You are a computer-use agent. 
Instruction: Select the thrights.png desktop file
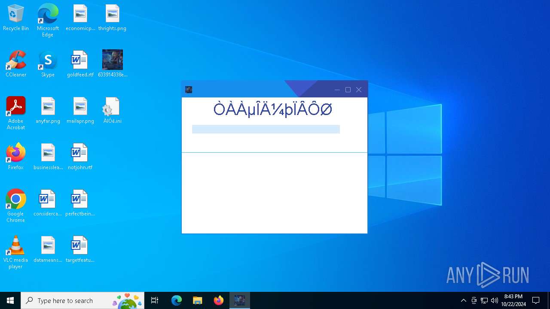[112, 18]
